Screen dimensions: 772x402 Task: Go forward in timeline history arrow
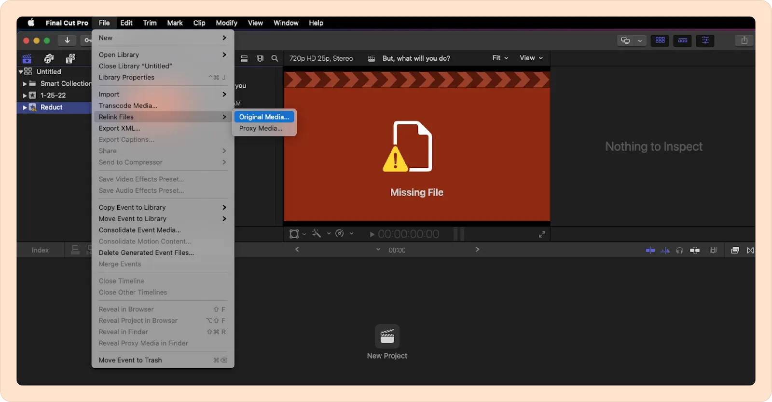click(477, 250)
